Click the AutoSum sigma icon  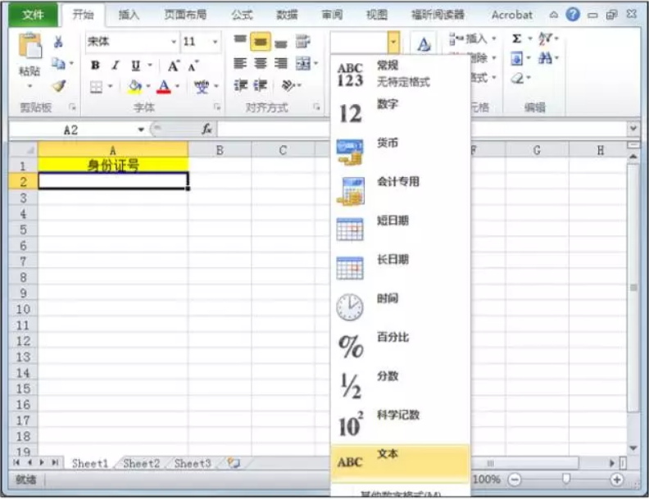(516, 39)
